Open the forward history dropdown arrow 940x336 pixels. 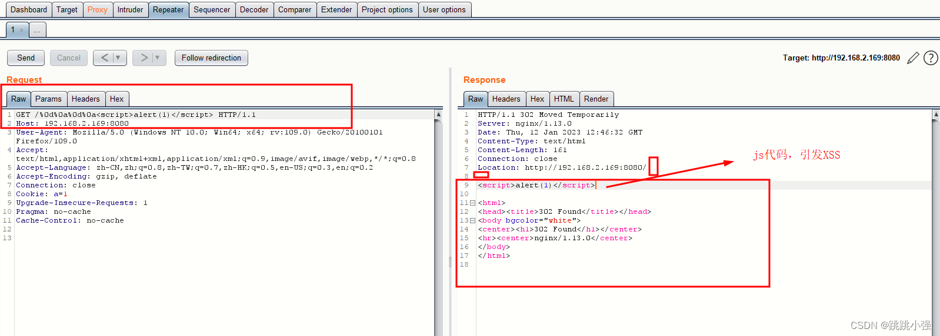click(x=158, y=58)
